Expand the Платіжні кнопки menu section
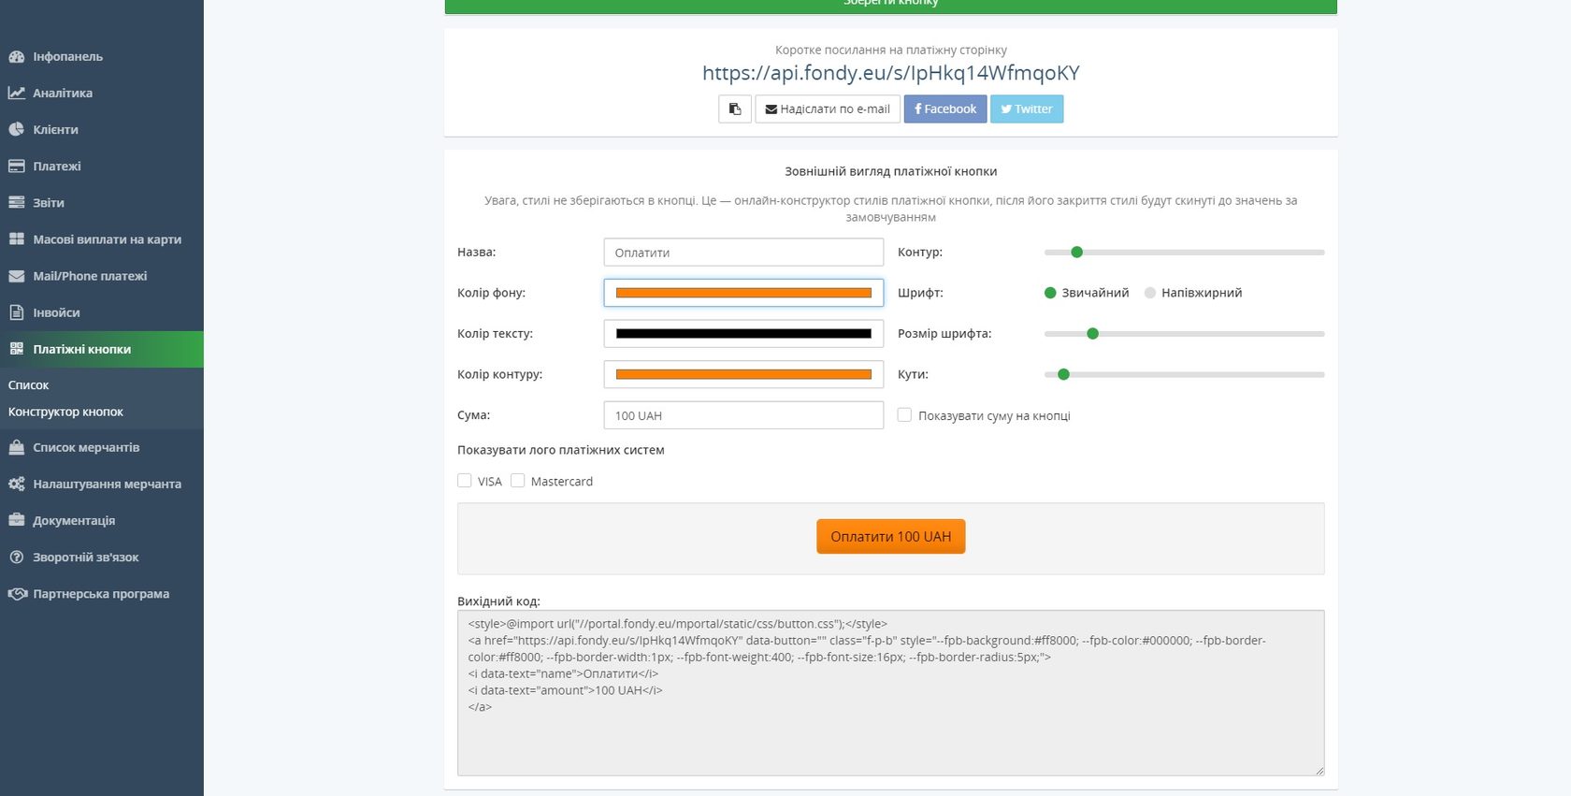 [82, 350]
